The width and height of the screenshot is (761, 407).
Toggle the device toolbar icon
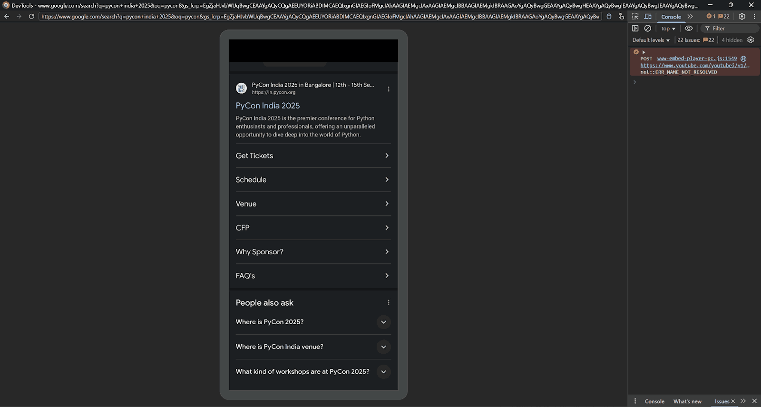(648, 16)
